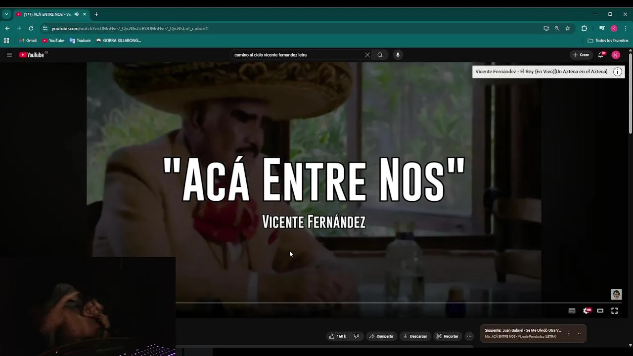Viewport: 633px width, 356px height.
Task: Clear the YouTube search box text
Action: coord(367,55)
